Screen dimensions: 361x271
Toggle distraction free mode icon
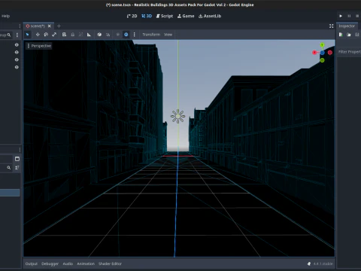point(332,26)
